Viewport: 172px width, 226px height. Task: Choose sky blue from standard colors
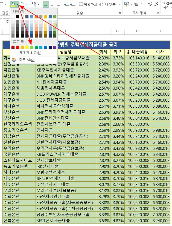tap(41, 47)
